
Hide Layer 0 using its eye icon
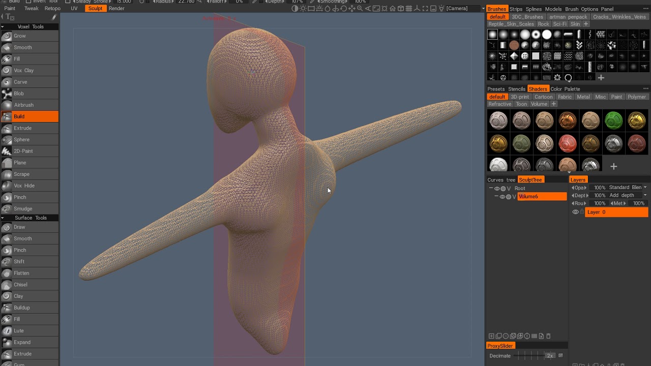[x=576, y=212]
